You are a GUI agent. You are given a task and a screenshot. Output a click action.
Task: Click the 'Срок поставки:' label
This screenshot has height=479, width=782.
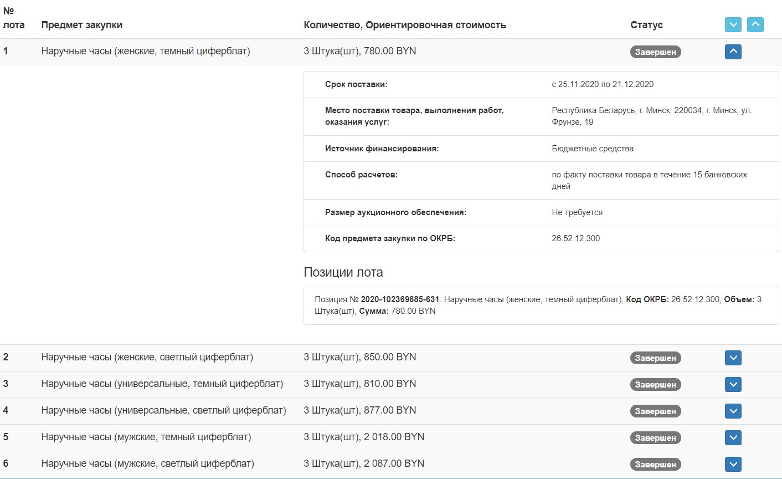coord(356,84)
